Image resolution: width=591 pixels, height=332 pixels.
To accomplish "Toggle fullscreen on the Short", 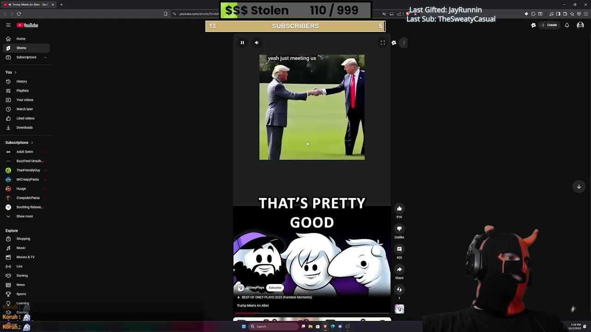I will tap(383, 43).
